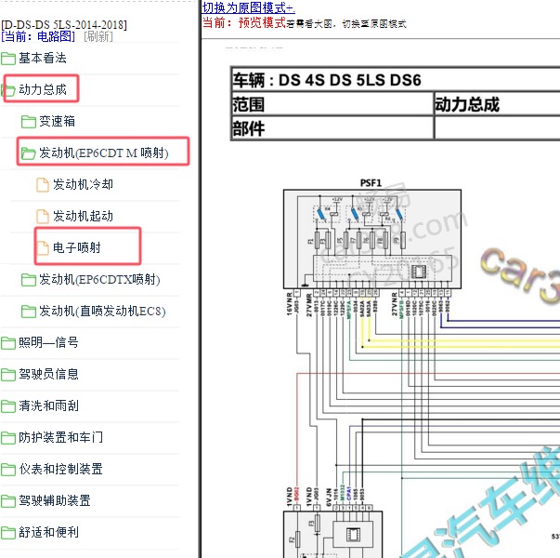Click the 动力总成 table cell in diagram
560x558 pixels.
point(497,104)
